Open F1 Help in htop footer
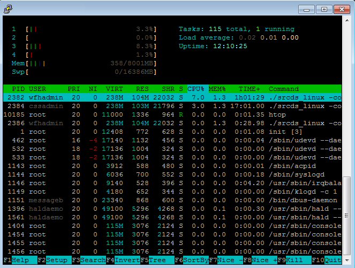 (20, 260)
